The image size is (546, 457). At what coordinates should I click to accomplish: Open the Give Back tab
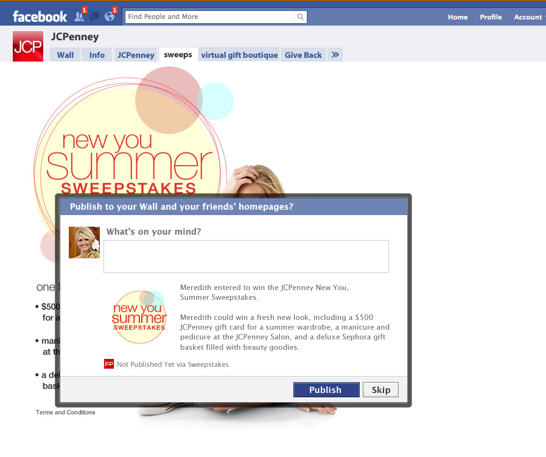[x=303, y=55]
